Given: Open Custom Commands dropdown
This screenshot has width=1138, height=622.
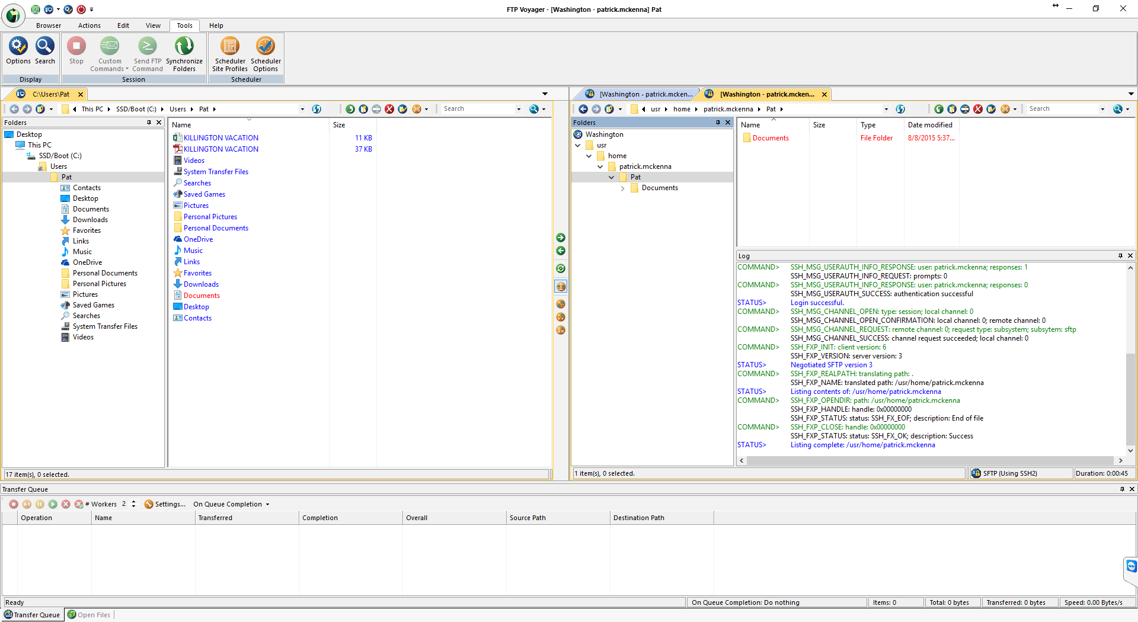Looking at the screenshot, I should click(110, 54).
